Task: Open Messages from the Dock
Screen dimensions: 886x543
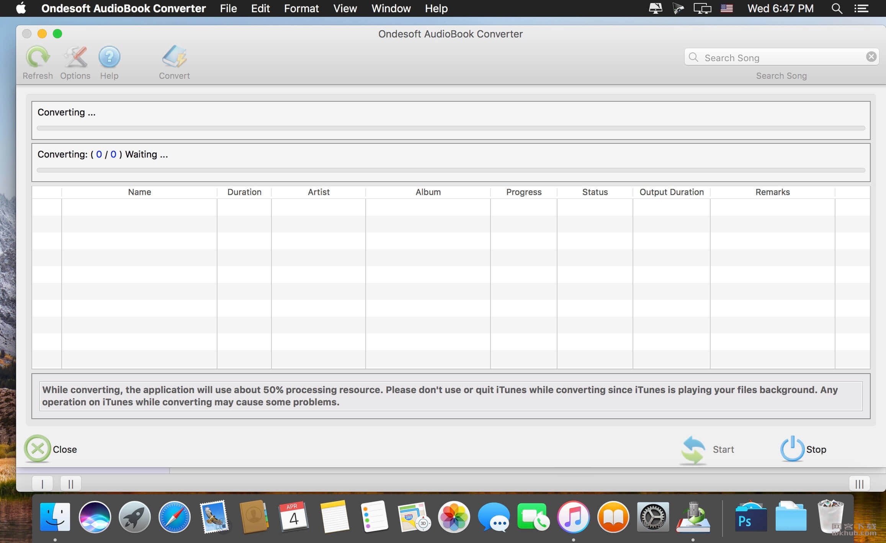Action: (x=494, y=517)
